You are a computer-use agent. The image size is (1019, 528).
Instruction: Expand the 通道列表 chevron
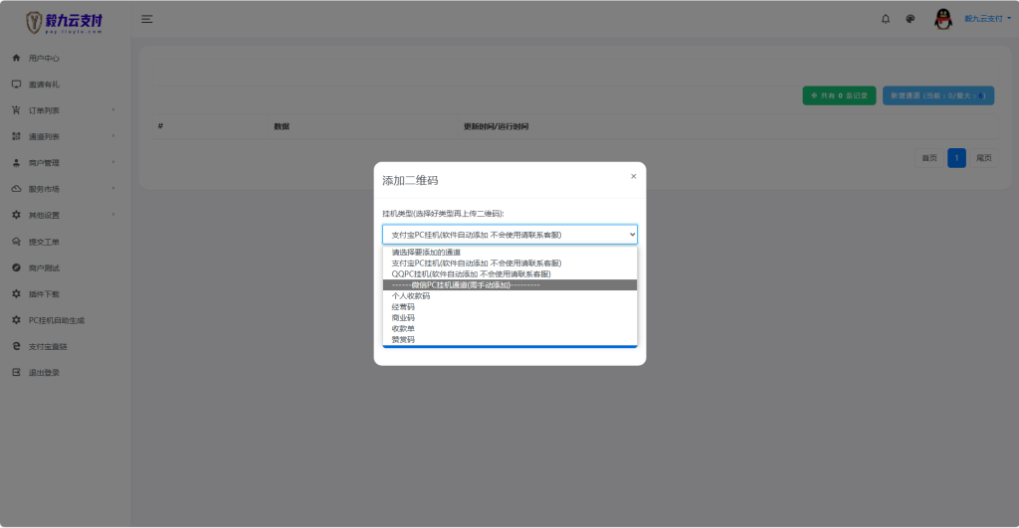point(113,136)
